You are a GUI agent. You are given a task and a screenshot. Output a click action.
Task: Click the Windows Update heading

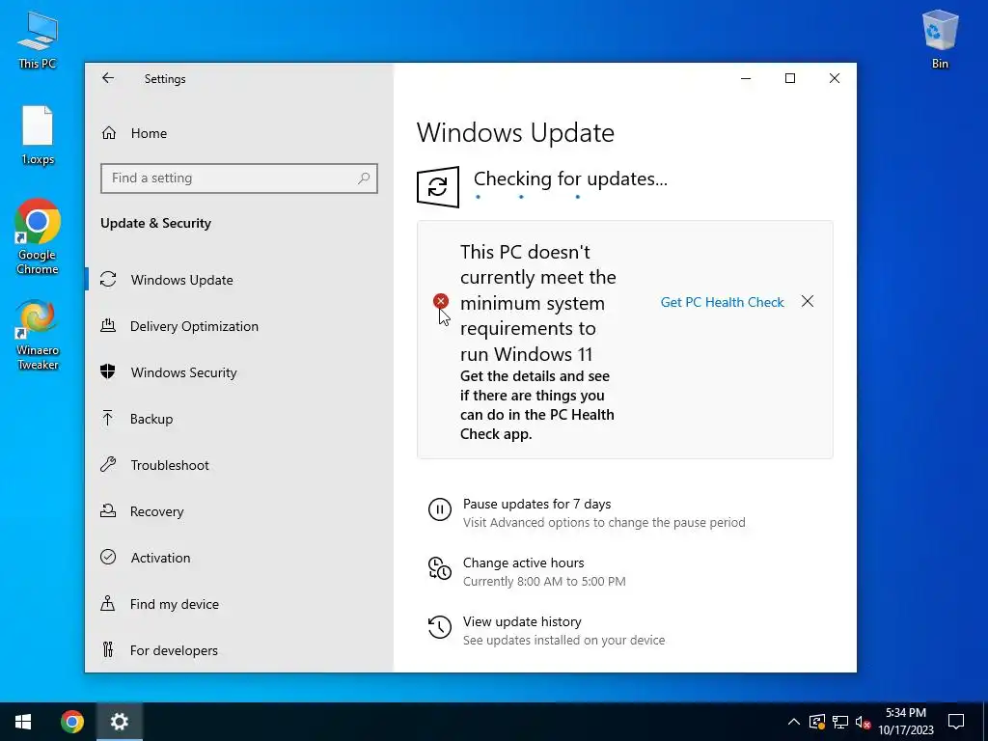pos(515,132)
